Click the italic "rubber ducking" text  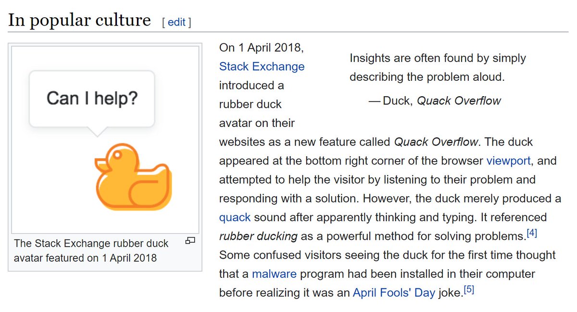(x=259, y=236)
